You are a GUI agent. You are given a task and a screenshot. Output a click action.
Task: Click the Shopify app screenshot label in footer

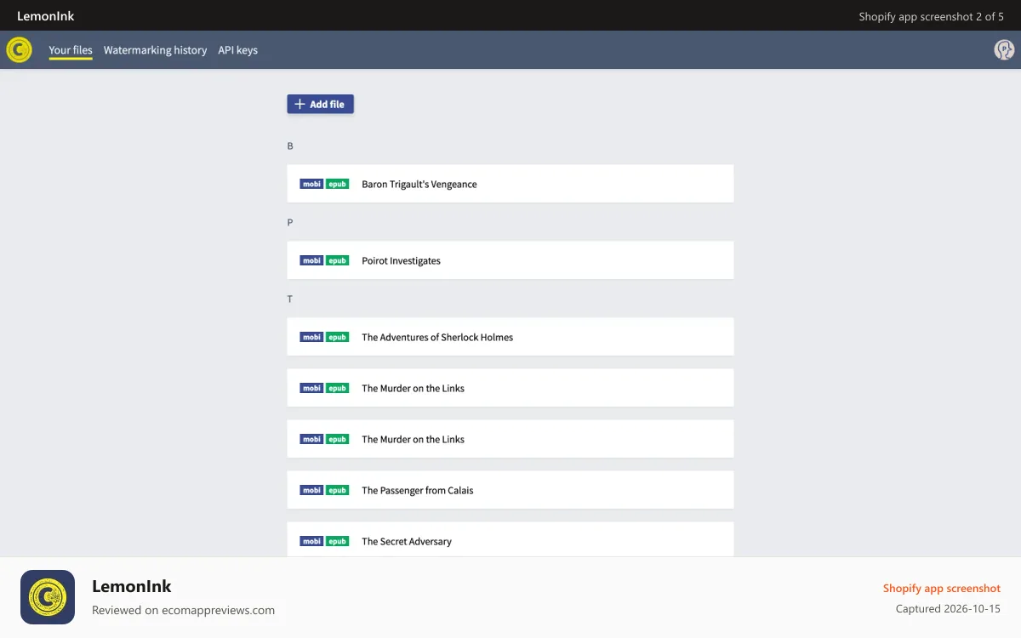coord(942,588)
